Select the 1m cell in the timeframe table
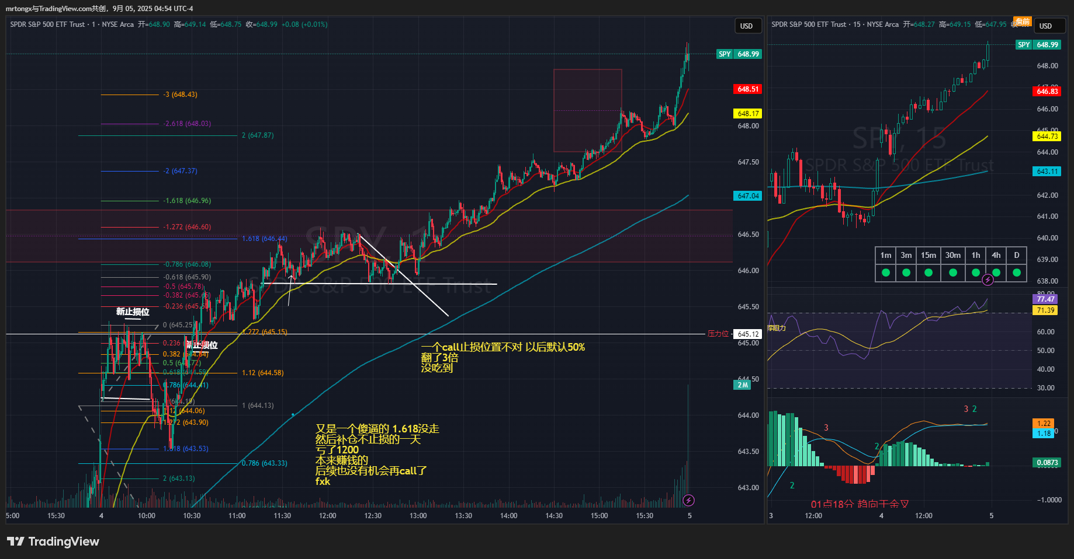This screenshot has height=559, width=1074. tap(886, 255)
